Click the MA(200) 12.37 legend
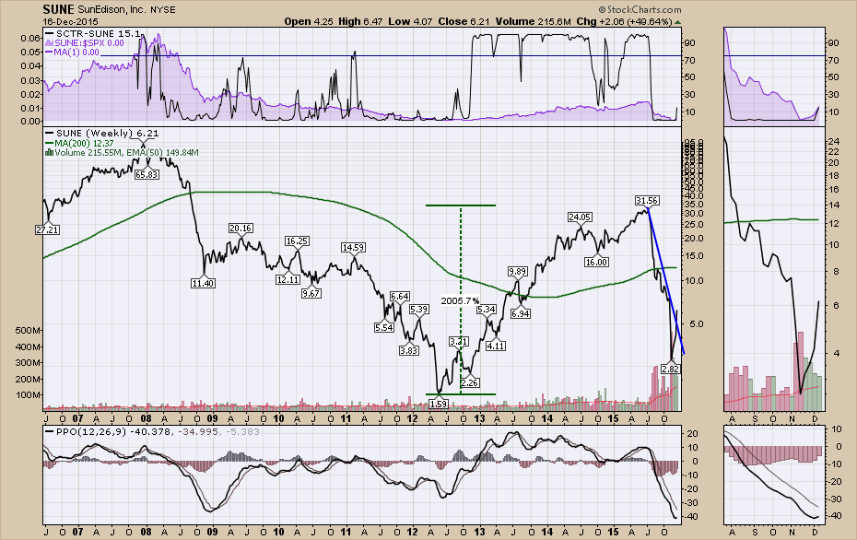 pos(80,143)
